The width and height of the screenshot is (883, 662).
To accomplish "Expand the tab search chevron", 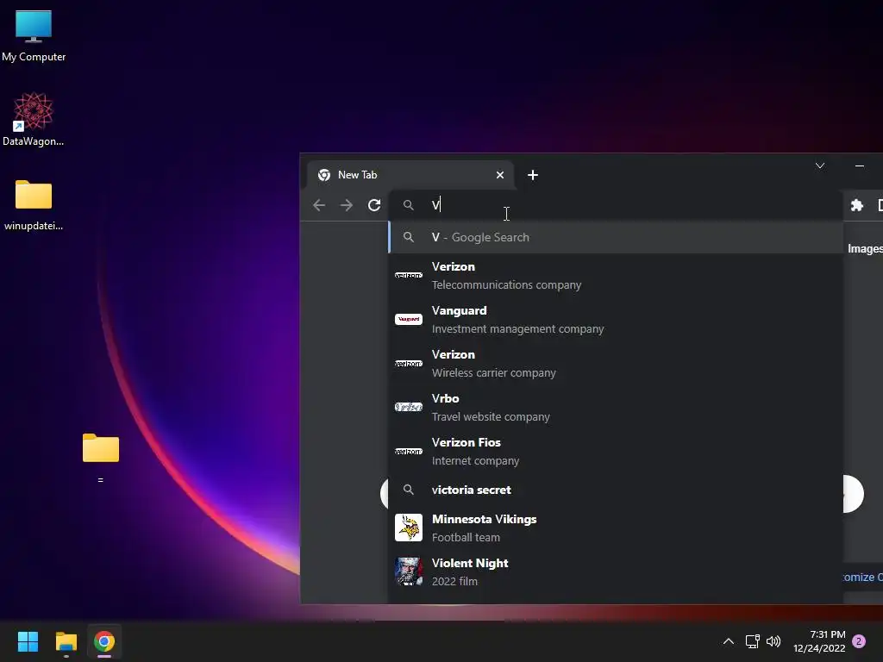I will 820,165.
